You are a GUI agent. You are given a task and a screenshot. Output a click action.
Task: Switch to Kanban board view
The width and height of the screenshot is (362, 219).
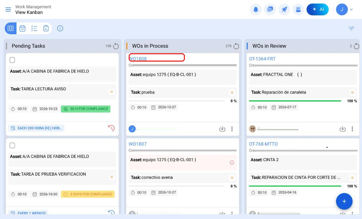point(11,28)
